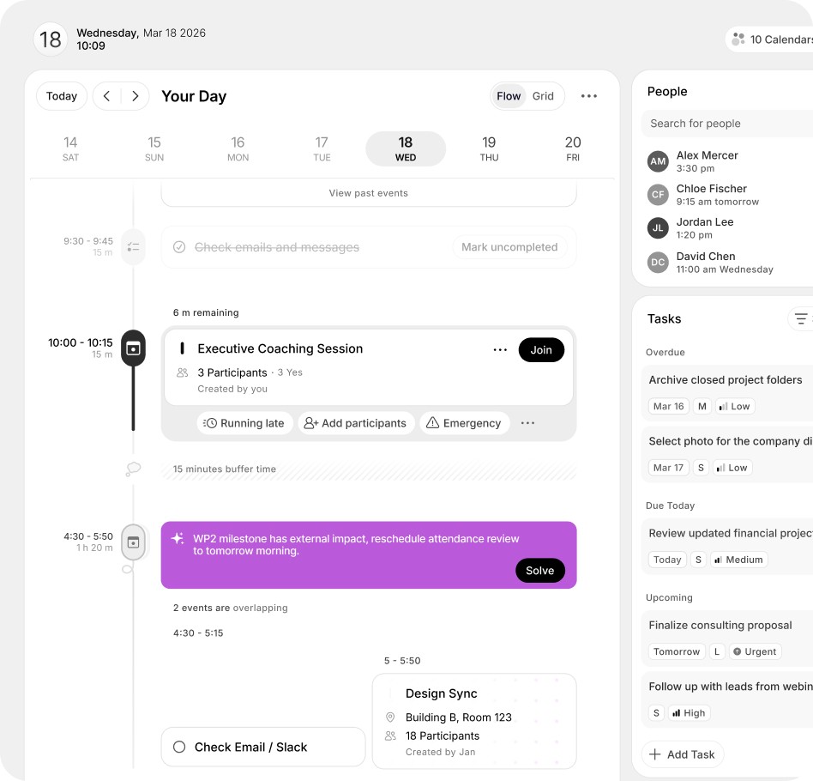
Task: Expand View past events
Action: (x=368, y=193)
